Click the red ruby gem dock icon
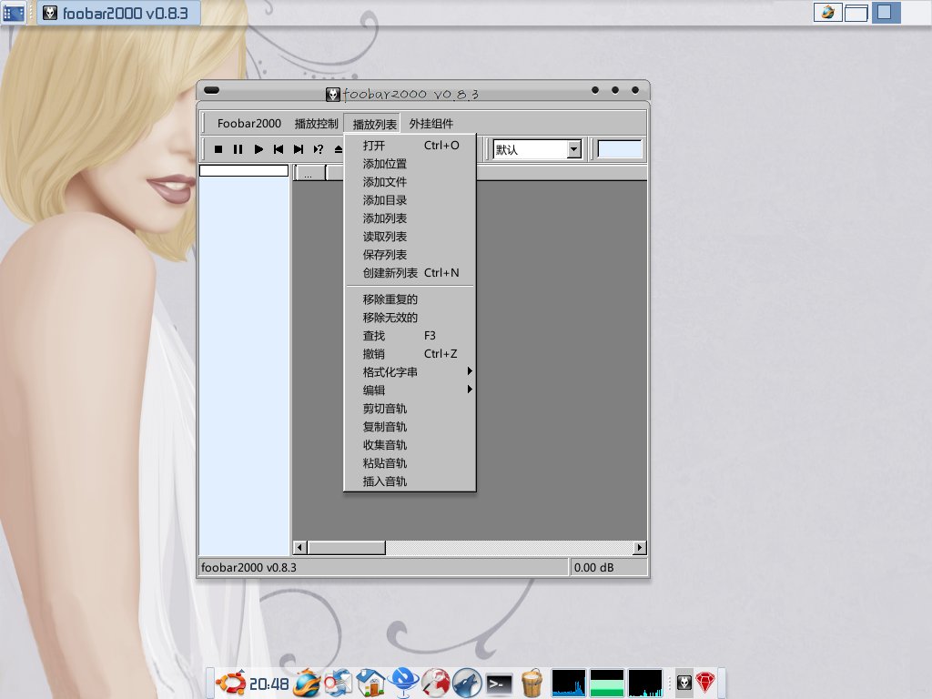This screenshot has width=932, height=699. [x=705, y=683]
